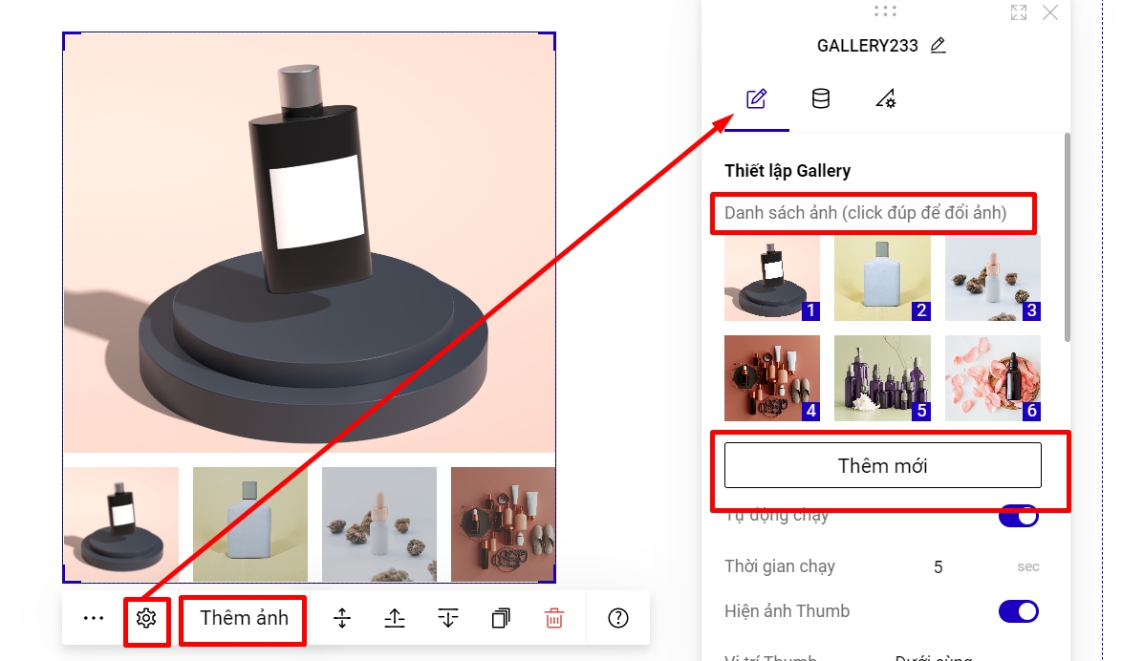Click the drag handle dots atop panel
The image size is (1122, 661).
point(885,11)
